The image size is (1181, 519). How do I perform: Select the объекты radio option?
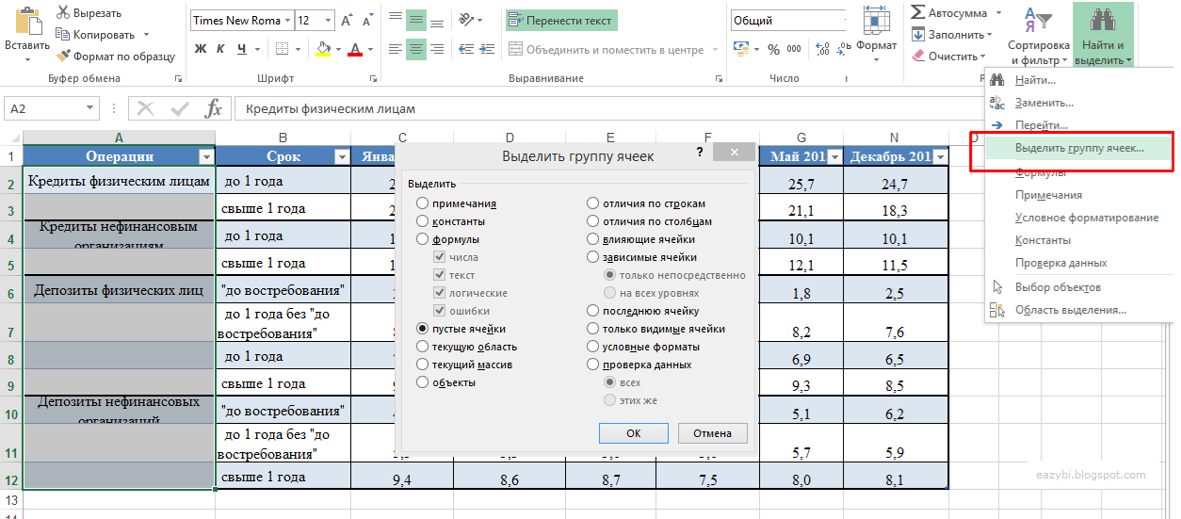(422, 382)
